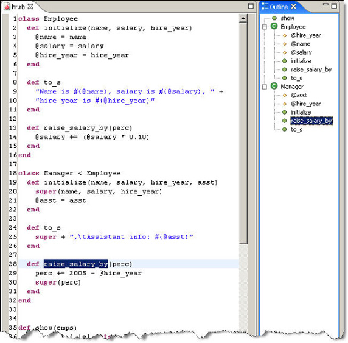Collapse the Employee node in Outline
The width and height of the screenshot is (348, 343).
coord(265,27)
